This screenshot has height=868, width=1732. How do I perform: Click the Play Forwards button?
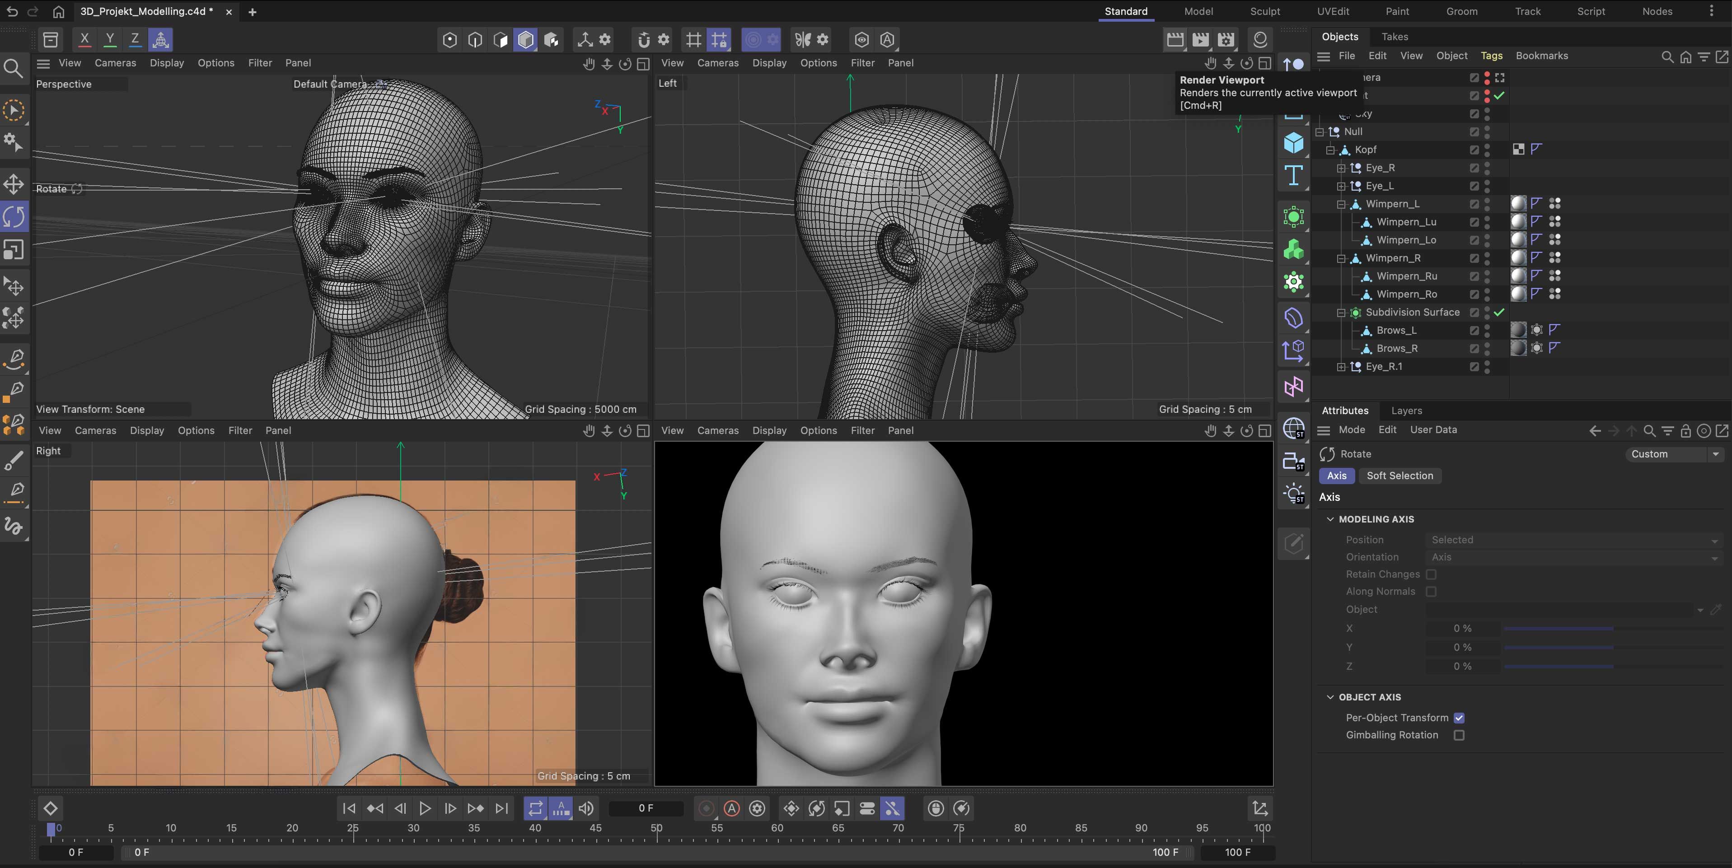tap(425, 808)
